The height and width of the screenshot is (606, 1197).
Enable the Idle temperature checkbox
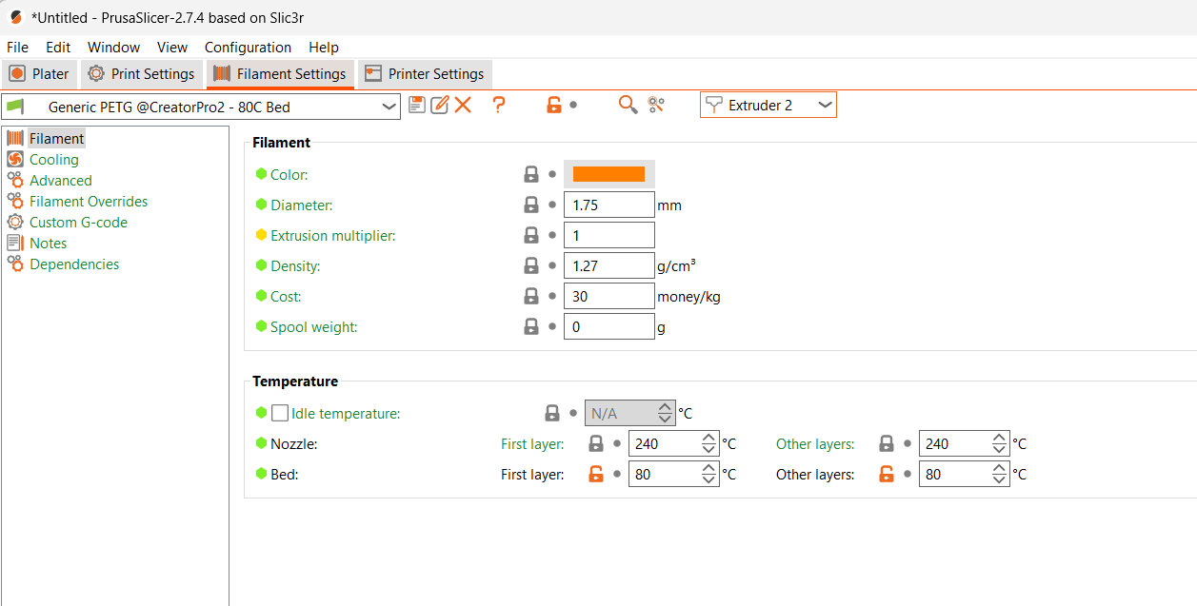tap(280, 413)
